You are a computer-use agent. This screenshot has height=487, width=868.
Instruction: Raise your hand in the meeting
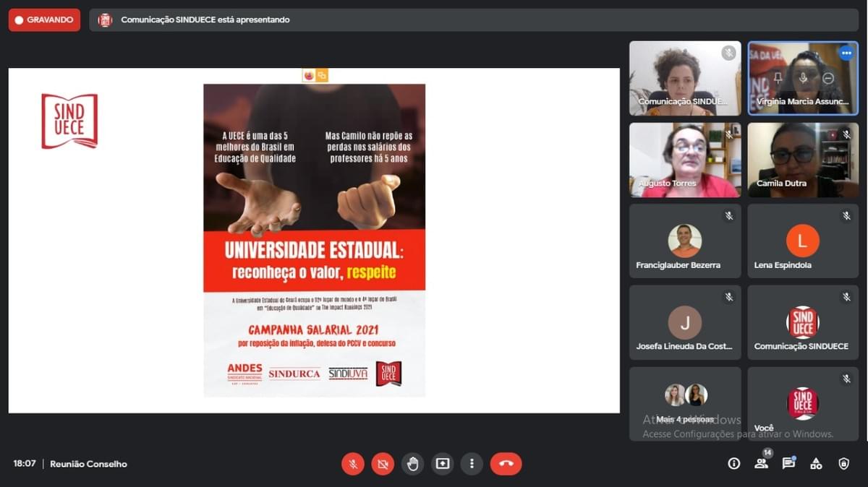(x=412, y=464)
